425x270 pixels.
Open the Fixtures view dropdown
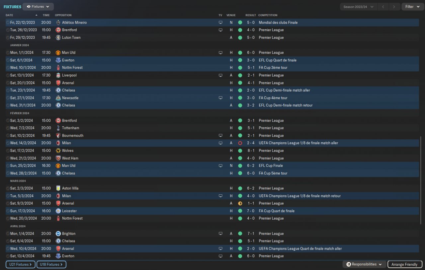(38, 7)
